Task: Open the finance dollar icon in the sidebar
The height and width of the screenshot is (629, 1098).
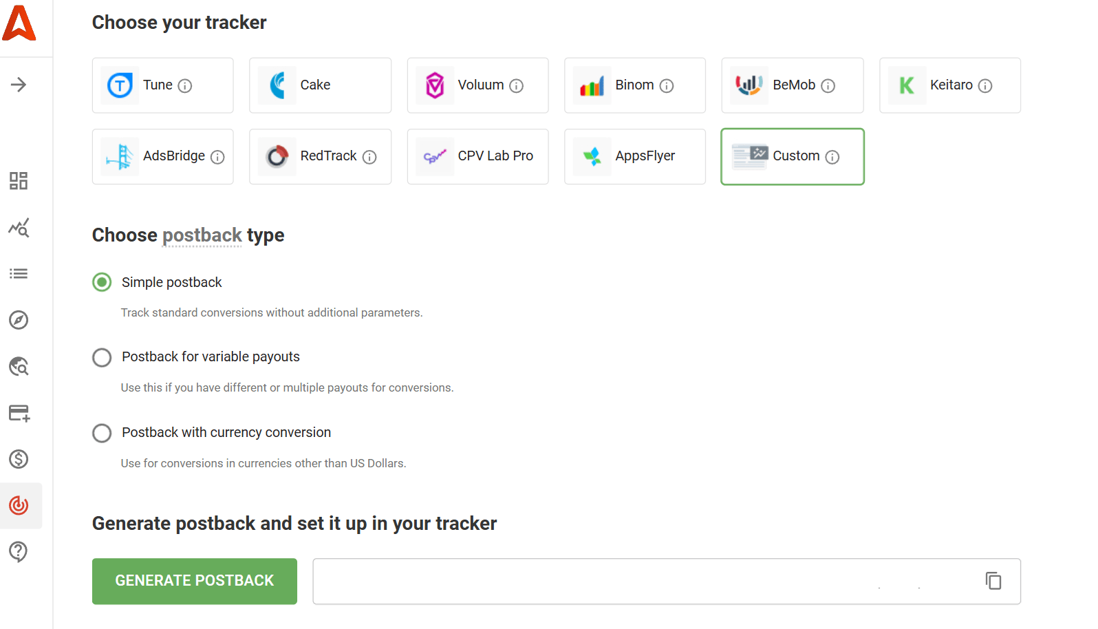Action: (x=18, y=460)
